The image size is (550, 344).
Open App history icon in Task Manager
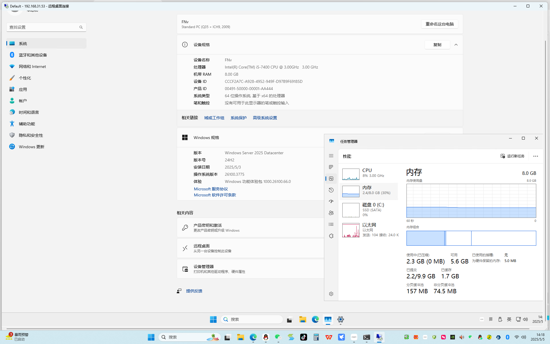(x=331, y=190)
